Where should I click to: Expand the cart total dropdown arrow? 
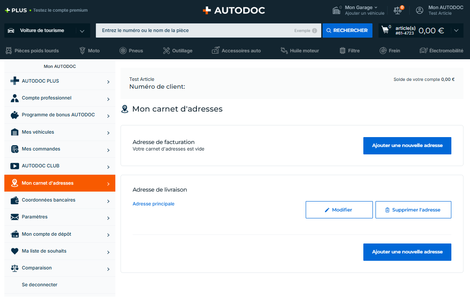(x=456, y=31)
